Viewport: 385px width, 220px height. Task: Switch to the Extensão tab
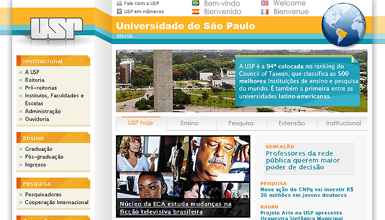point(291,123)
